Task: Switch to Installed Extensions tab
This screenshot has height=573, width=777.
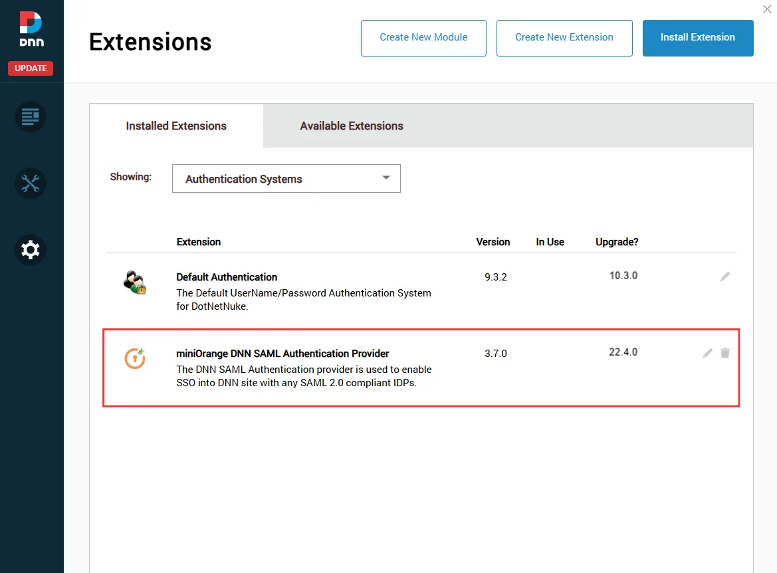Action: click(x=176, y=126)
